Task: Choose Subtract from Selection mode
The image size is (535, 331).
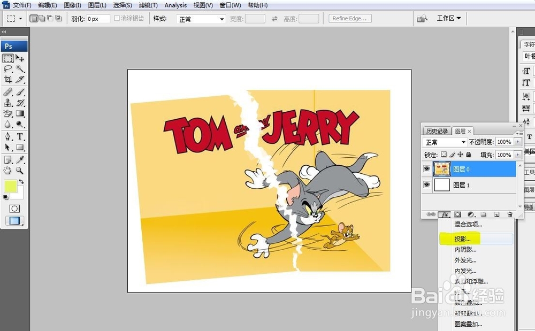Action: 50,18
